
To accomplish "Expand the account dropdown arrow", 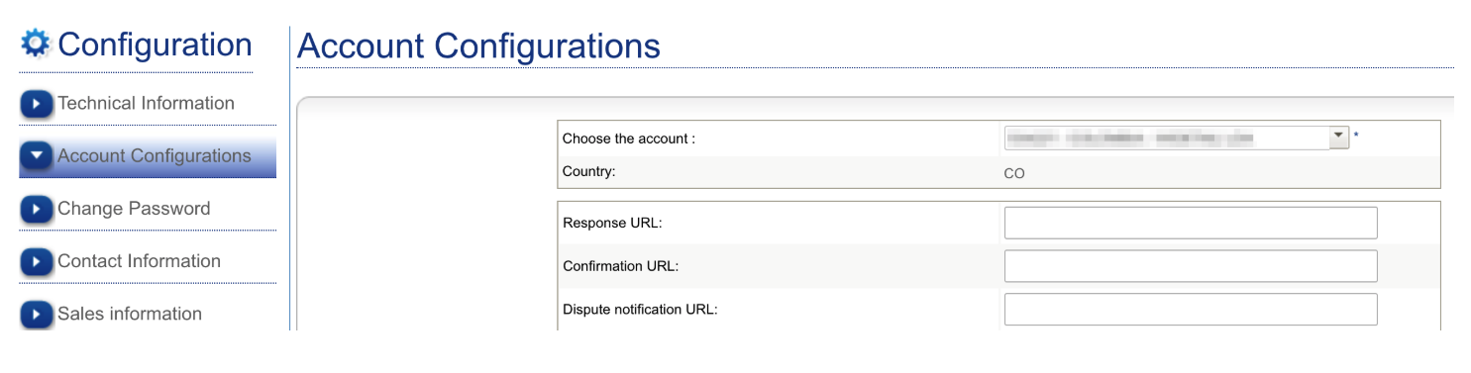I will [1338, 138].
